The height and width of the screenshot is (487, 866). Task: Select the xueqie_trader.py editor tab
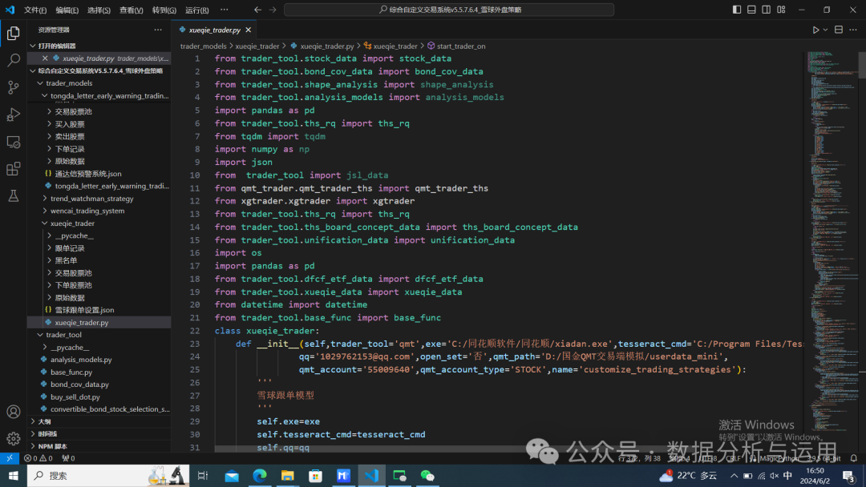pos(215,30)
